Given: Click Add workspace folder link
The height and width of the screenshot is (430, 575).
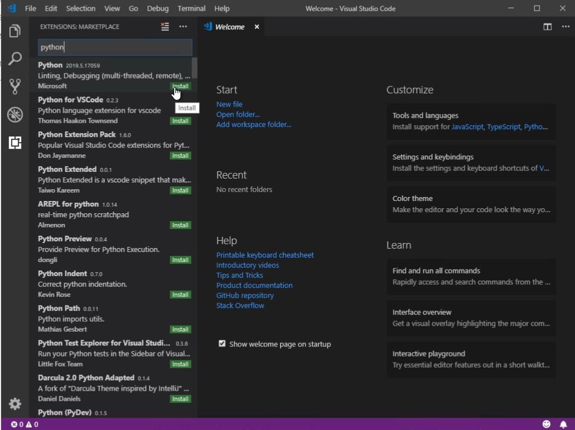Looking at the screenshot, I should tap(253, 125).
